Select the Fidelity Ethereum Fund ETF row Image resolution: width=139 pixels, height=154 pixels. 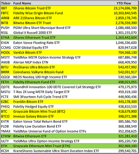point(69,82)
